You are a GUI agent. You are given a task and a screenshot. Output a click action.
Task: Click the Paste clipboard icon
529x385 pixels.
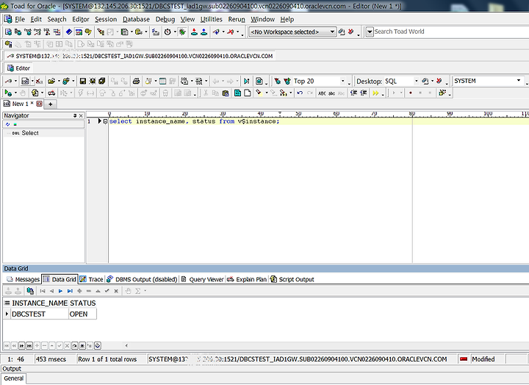[x=226, y=93]
